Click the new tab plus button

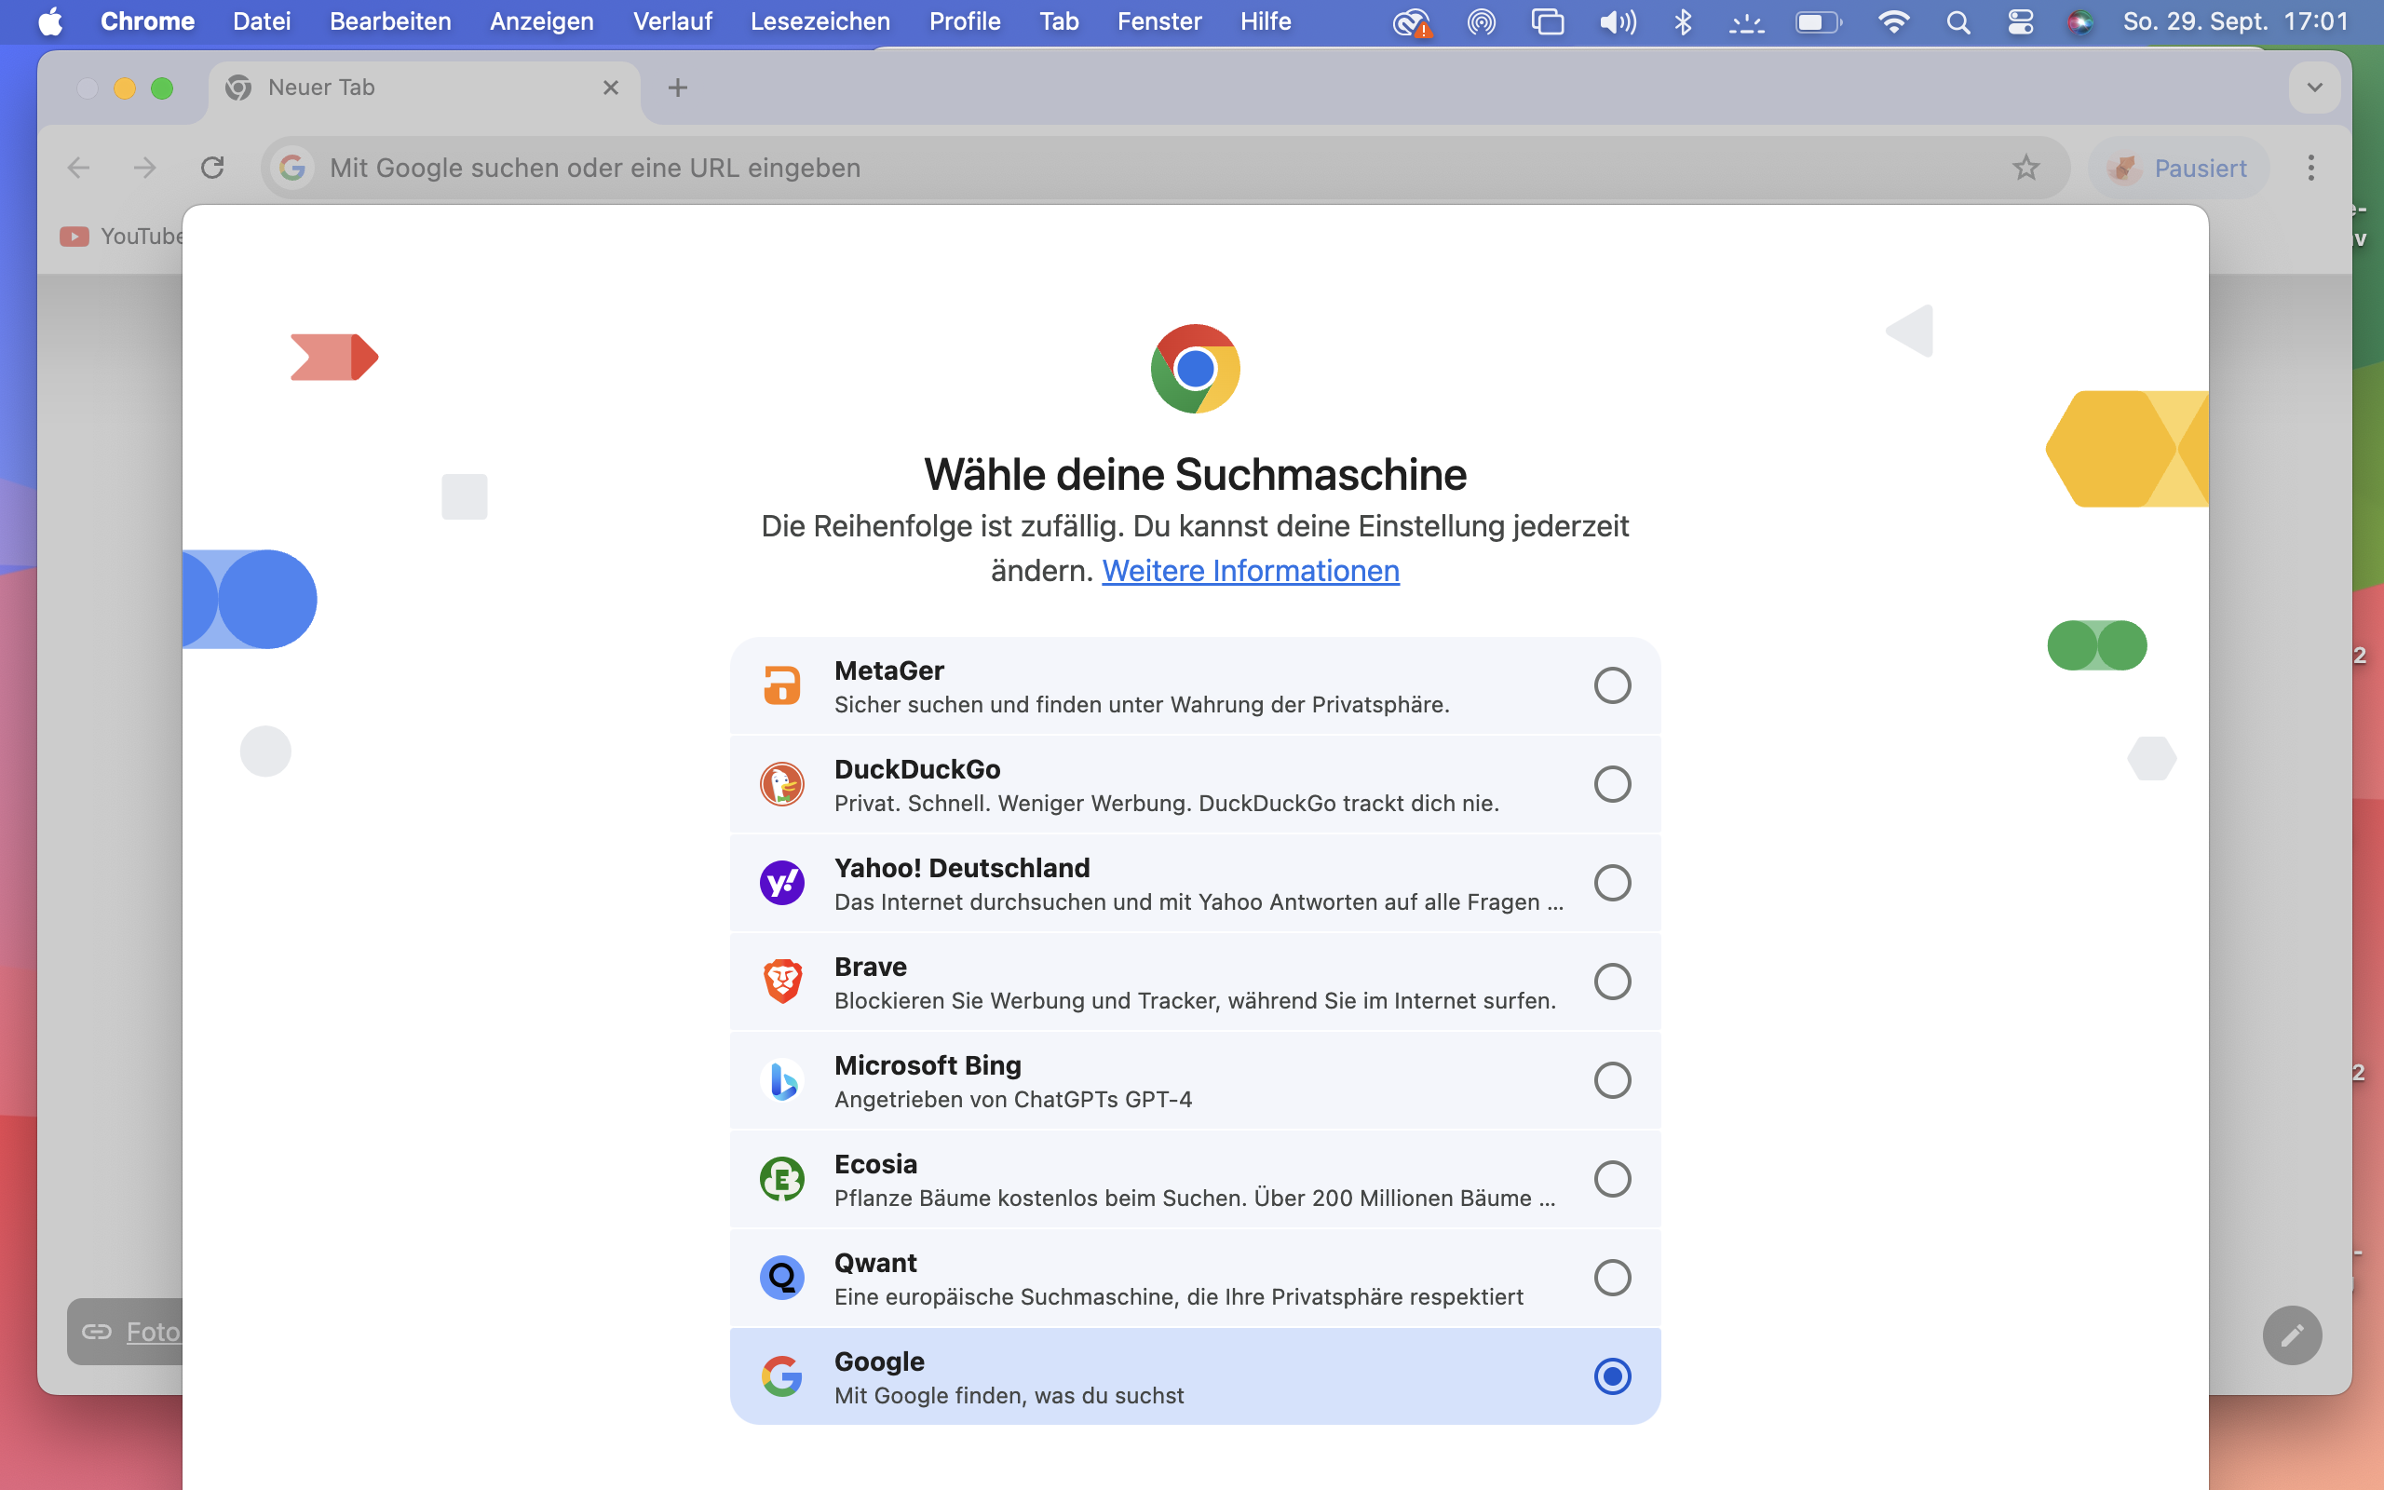[678, 88]
